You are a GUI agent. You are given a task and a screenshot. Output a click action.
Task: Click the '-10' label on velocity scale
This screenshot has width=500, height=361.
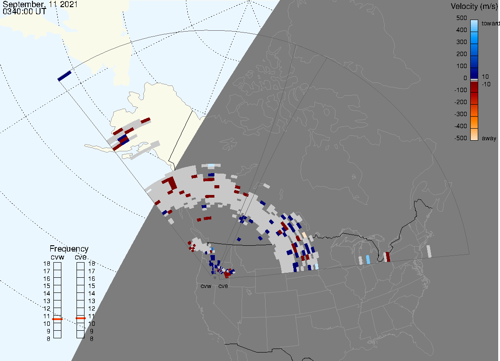coord(486,84)
